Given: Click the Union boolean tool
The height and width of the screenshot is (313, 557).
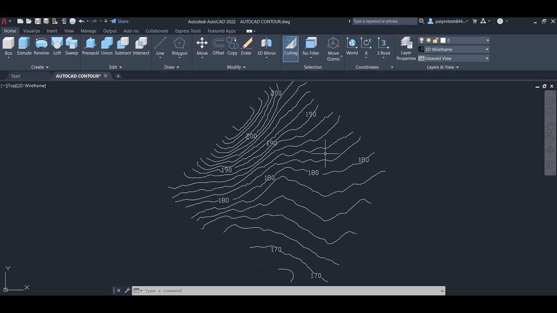Looking at the screenshot, I should (107, 47).
